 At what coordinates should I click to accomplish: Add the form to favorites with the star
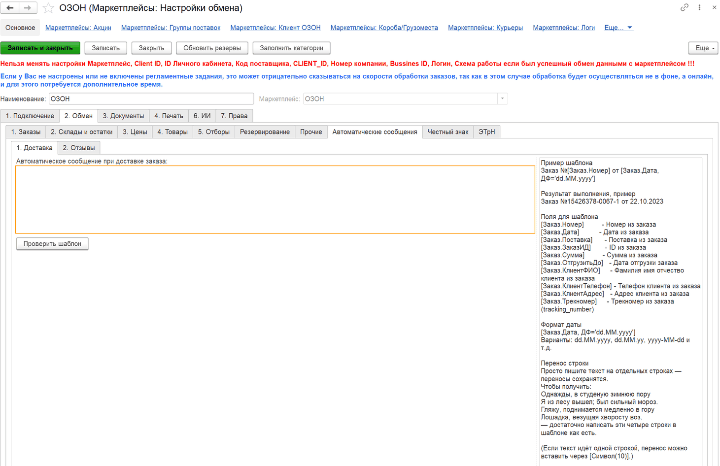click(x=48, y=8)
